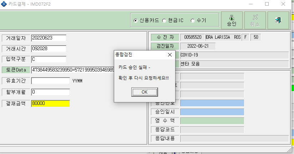294x154 pixels.
Task: Close the 종합검진 dialog with X
Action: point(170,55)
